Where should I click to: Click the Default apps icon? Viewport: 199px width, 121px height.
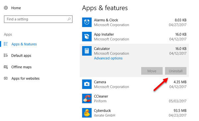(x=6, y=55)
